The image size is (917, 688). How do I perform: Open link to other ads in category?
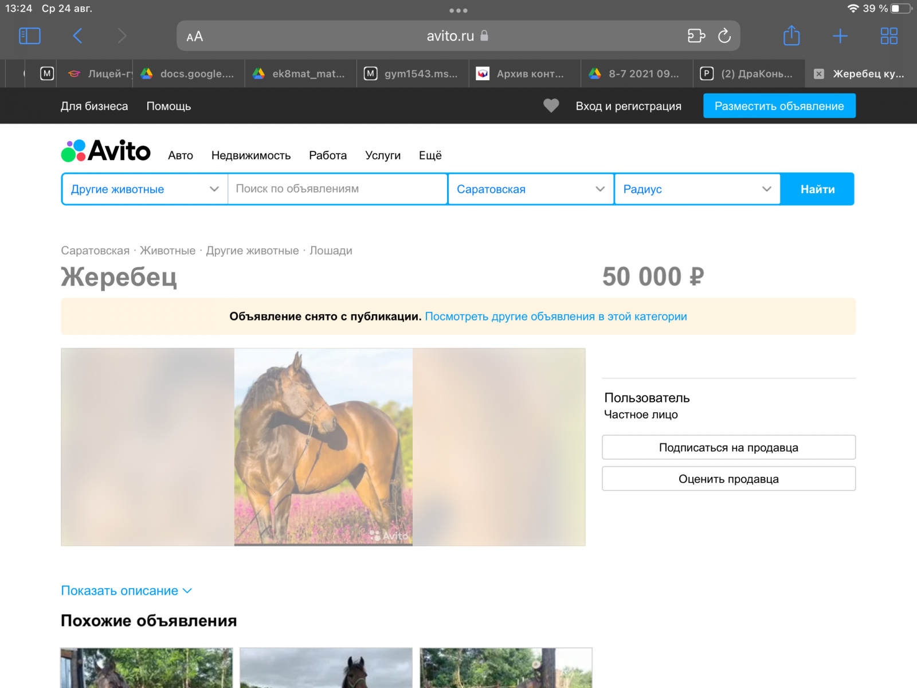555,316
